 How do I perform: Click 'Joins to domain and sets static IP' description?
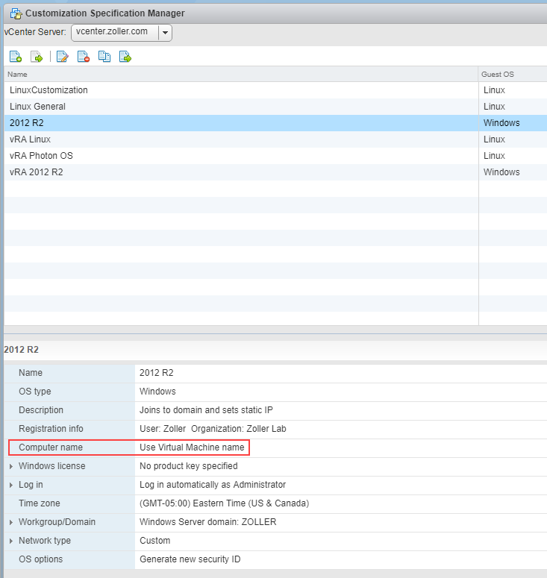coord(206,410)
